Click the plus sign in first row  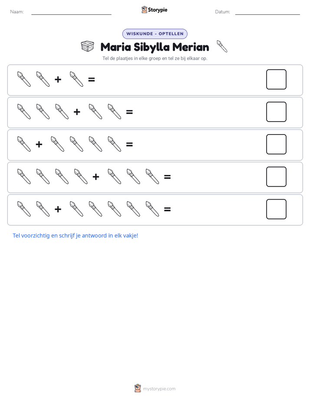(x=58, y=79)
